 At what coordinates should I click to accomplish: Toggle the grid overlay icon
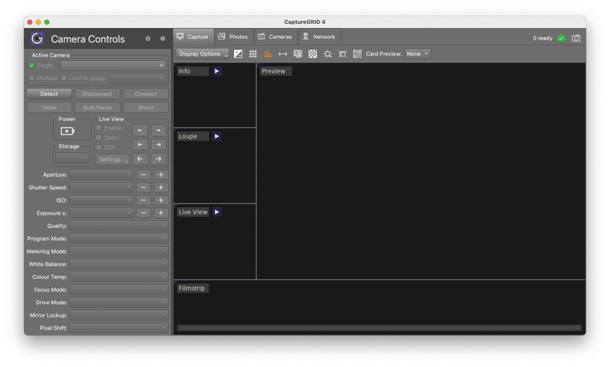pyautogui.click(x=253, y=54)
